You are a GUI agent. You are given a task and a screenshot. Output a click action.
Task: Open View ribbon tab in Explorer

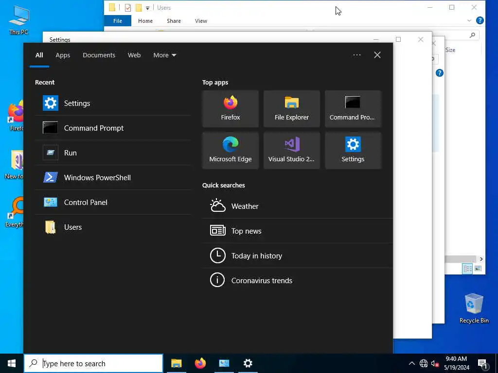pos(201,21)
